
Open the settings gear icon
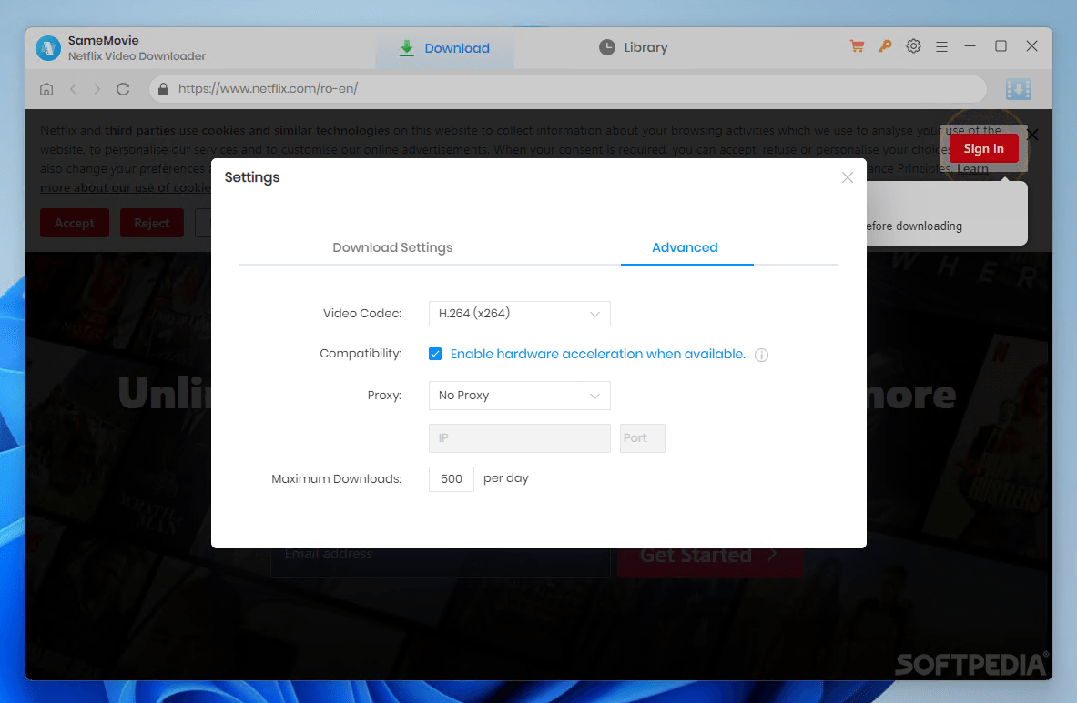[x=913, y=46]
